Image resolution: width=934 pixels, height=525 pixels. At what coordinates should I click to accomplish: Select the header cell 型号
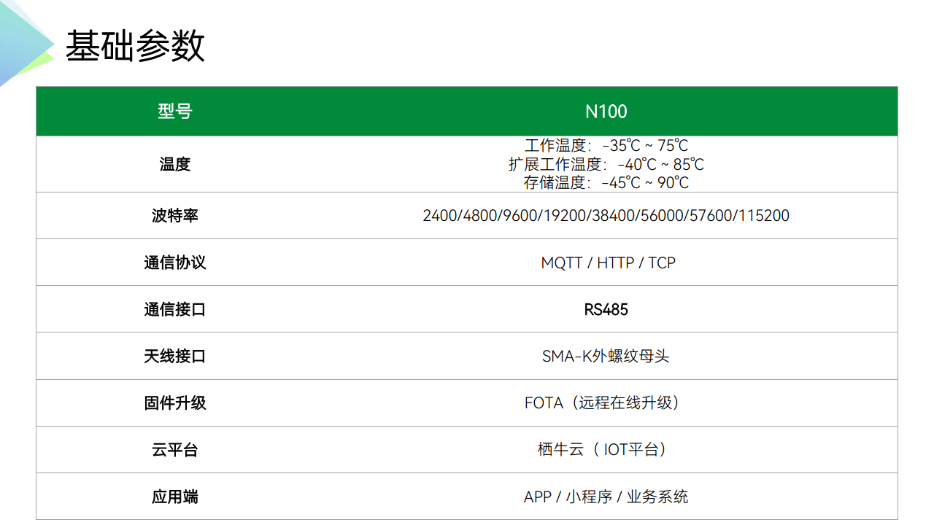tap(175, 112)
